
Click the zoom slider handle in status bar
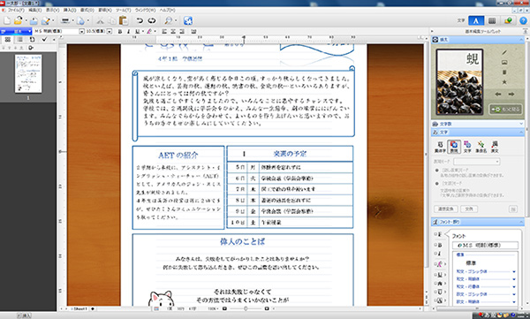tap(246, 308)
